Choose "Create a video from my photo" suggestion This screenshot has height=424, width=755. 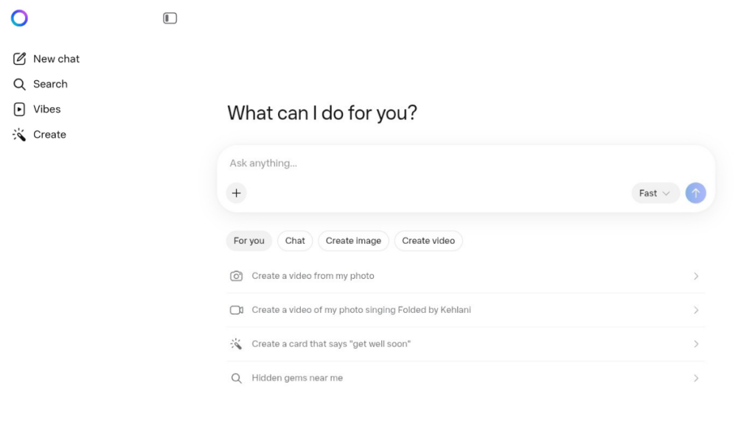313,276
